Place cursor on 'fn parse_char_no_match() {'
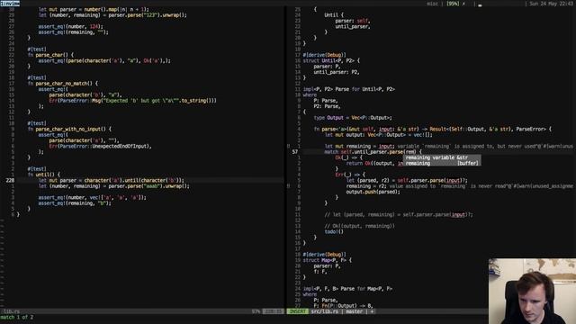Screen dimensions: 576x324 pyautogui.click(x=63, y=84)
